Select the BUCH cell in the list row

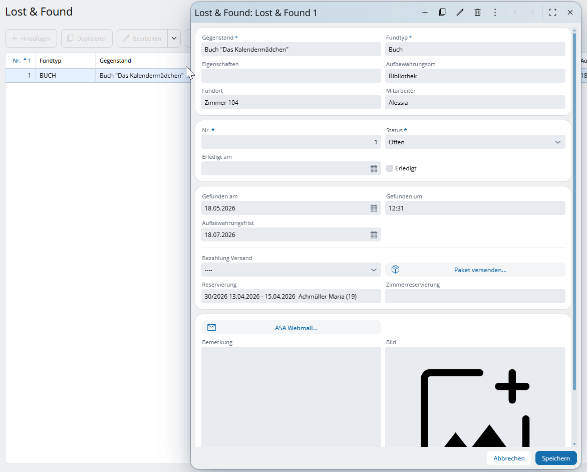tap(65, 75)
